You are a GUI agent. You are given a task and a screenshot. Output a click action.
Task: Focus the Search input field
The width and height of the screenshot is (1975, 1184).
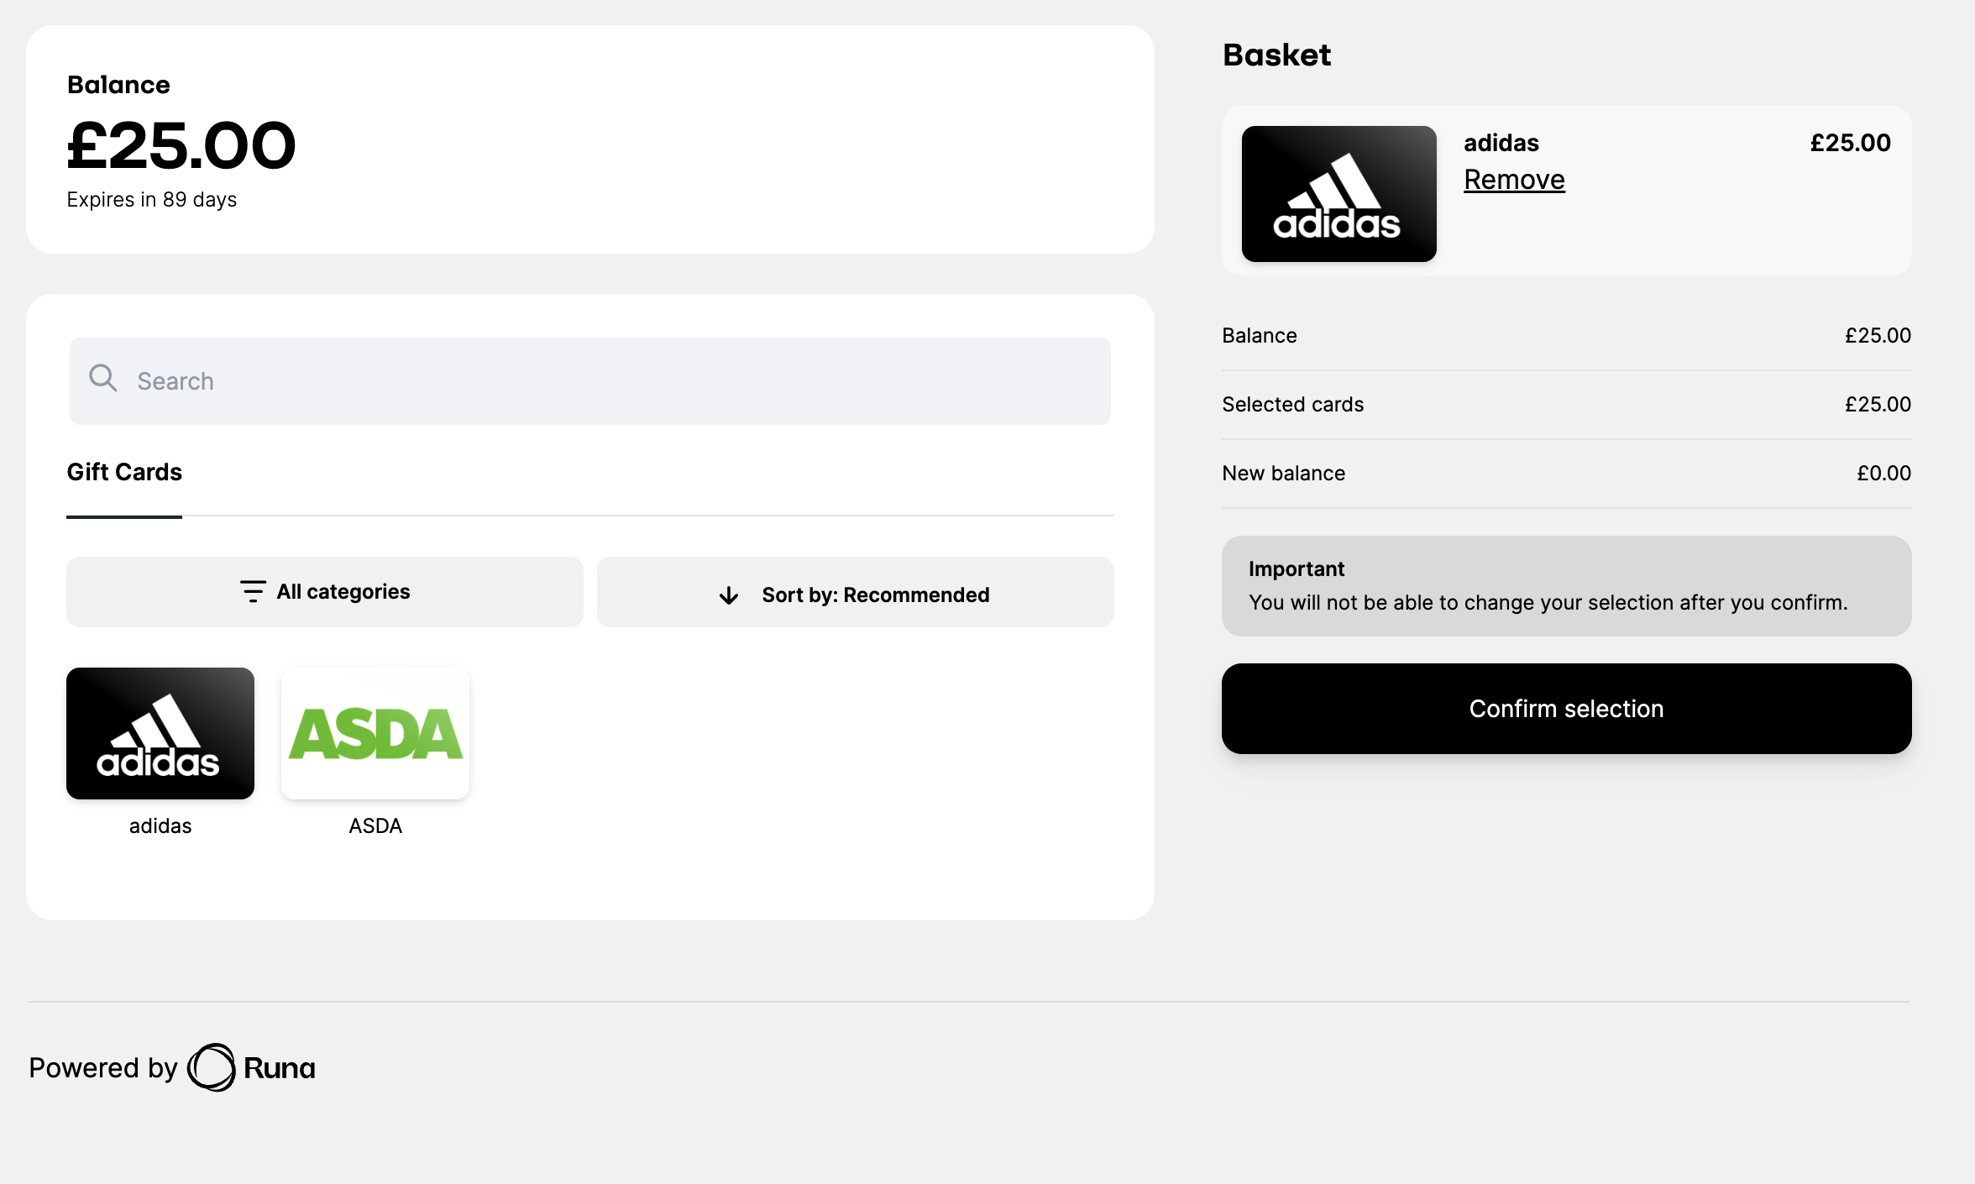605,381
